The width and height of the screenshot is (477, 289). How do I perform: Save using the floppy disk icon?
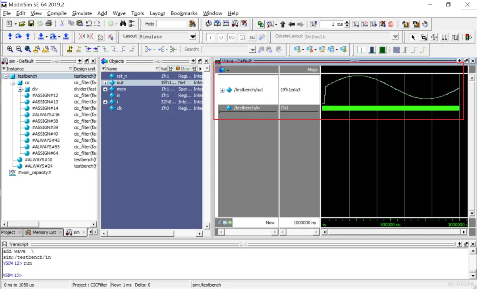pos(31,24)
